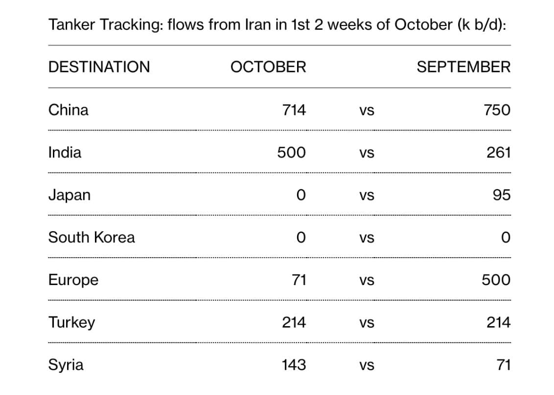Select the Europe destination label
The image size is (554, 395).
pyautogui.click(x=73, y=280)
